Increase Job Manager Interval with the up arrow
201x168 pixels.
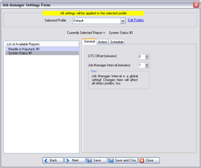point(147,64)
